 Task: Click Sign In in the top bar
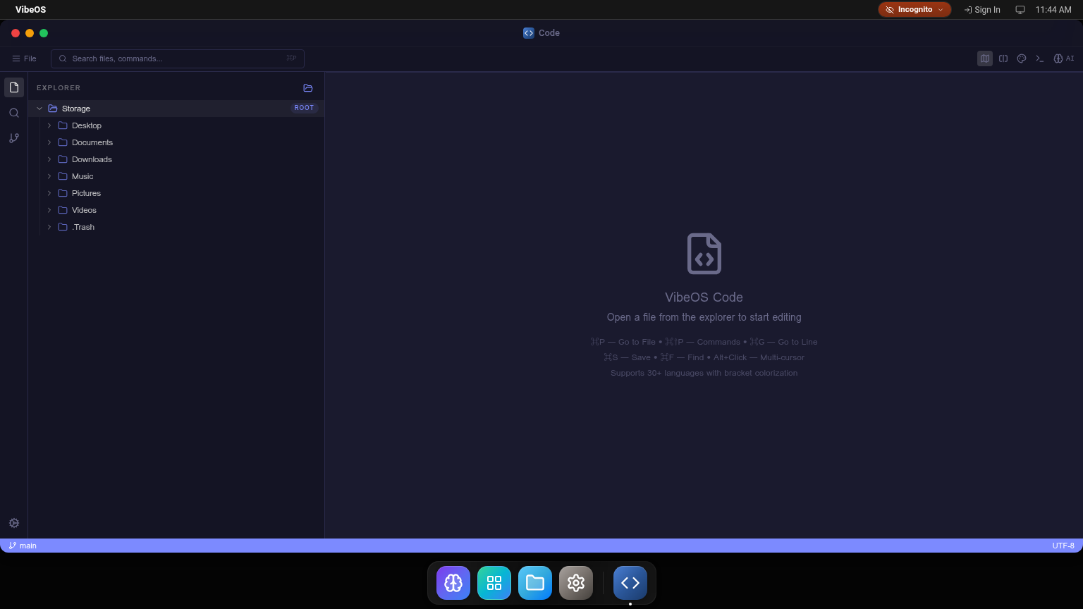tap(982, 10)
